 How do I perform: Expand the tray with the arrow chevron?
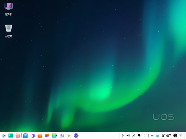tap(144, 136)
